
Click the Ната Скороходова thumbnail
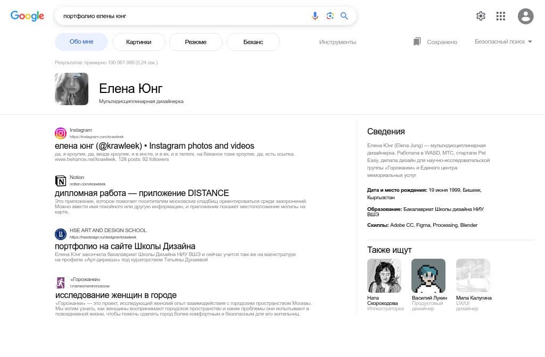click(384, 276)
